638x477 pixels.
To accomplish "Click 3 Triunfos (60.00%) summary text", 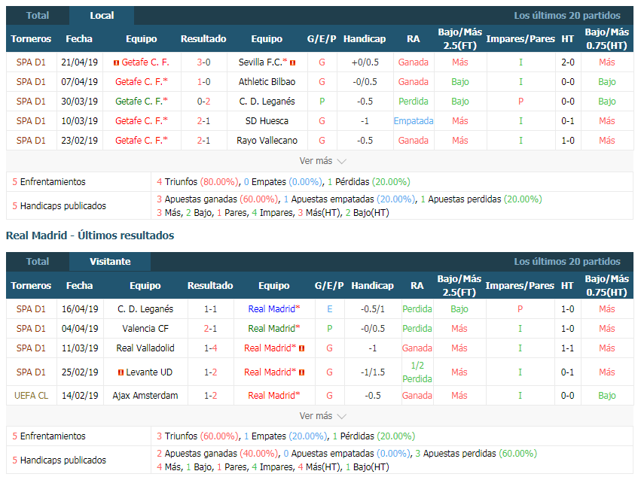I will click(x=198, y=436).
